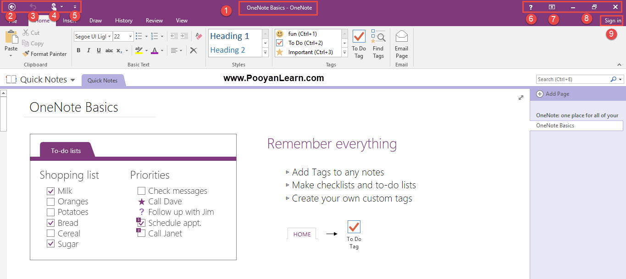Apply the Heading 2 style
This screenshot has height=279, width=626.
click(235, 50)
